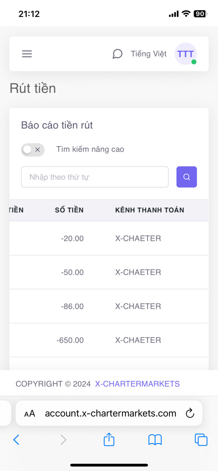The width and height of the screenshot is (218, 471).
Task: Tap the account.x-chartermarkets.com address bar
Action: pyautogui.click(x=110, y=413)
